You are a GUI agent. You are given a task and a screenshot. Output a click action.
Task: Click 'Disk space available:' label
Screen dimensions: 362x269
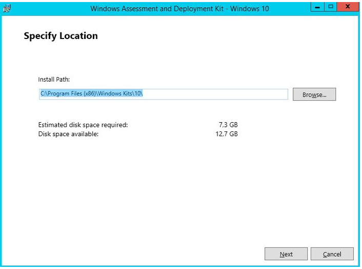coord(68,134)
